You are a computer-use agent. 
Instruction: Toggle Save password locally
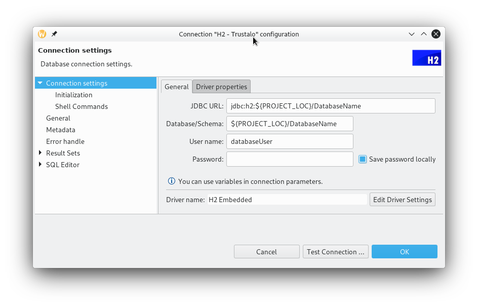pos(362,159)
